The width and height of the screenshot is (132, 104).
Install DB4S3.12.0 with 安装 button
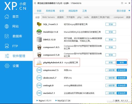click(111, 40)
